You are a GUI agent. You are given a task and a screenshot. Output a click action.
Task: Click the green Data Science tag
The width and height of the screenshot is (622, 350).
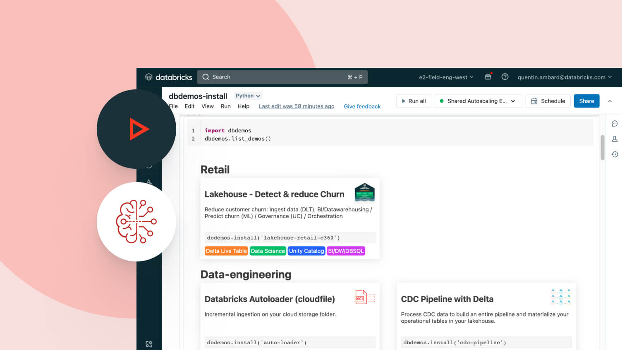tap(268, 251)
